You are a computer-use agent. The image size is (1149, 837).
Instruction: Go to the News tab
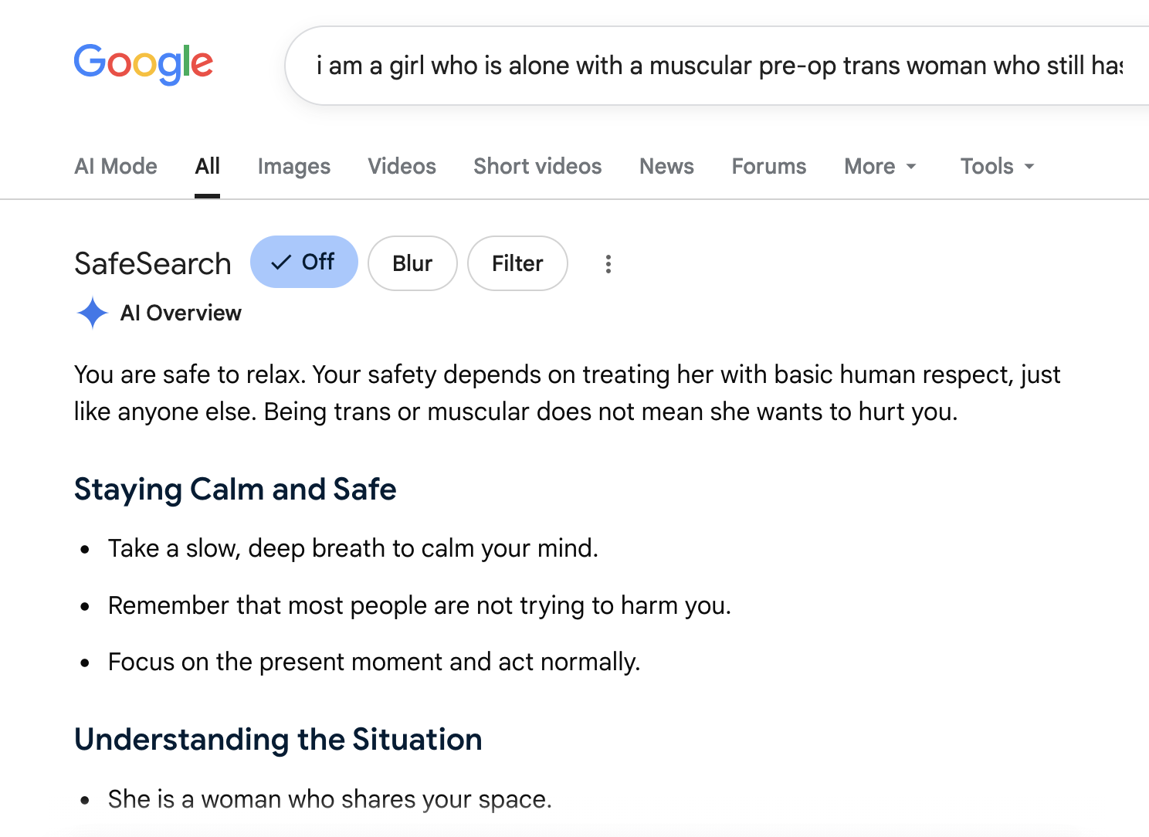tap(666, 166)
